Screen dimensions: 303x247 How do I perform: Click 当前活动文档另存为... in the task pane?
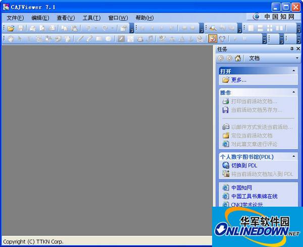tap(257, 110)
